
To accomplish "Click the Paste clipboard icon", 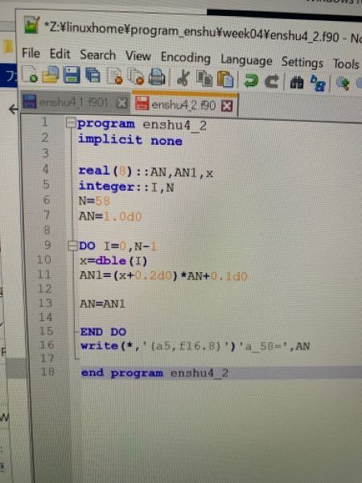I will pos(225,79).
